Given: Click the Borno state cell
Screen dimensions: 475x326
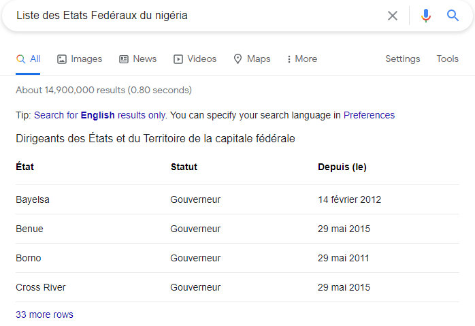Looking at the screenshot, I should pos(28,258).
